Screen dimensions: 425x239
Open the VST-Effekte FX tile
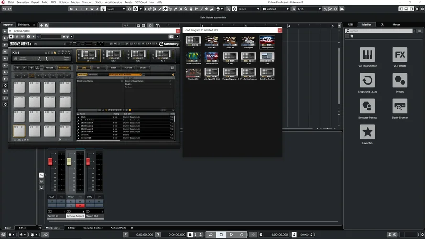pos(400,54)
